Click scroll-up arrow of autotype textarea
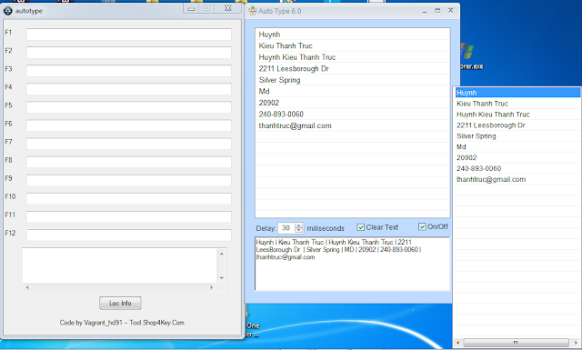The height and width of the screenshot is (350, 582). tap(222, 254)
